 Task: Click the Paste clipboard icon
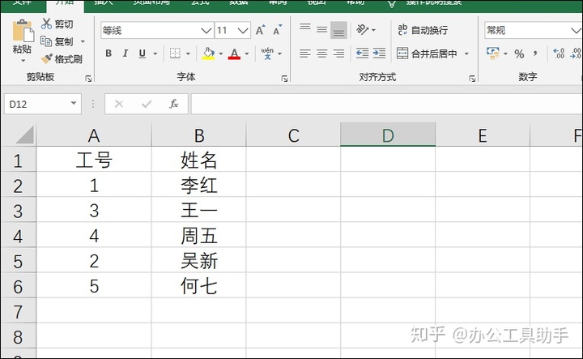click(x=23, y=31)
